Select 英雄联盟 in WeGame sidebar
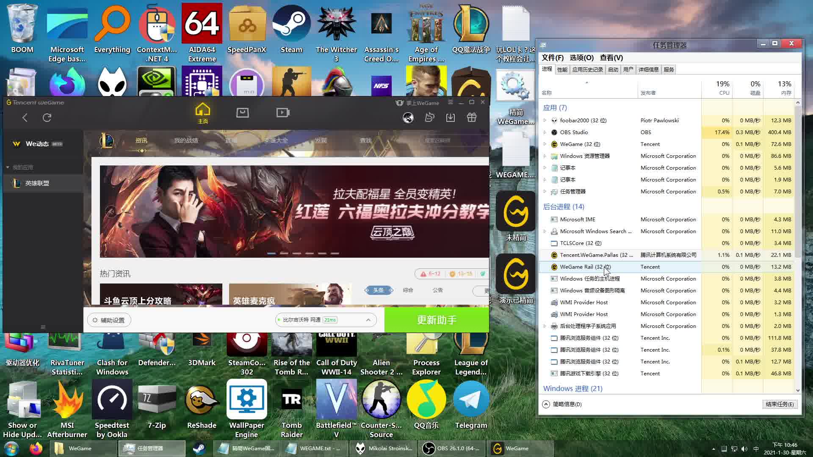813x457 pixels. point(42,183)
